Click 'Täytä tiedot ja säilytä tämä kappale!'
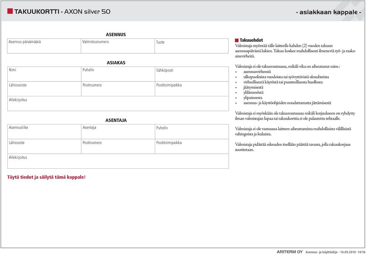366x254 pixels. (47, 177)
